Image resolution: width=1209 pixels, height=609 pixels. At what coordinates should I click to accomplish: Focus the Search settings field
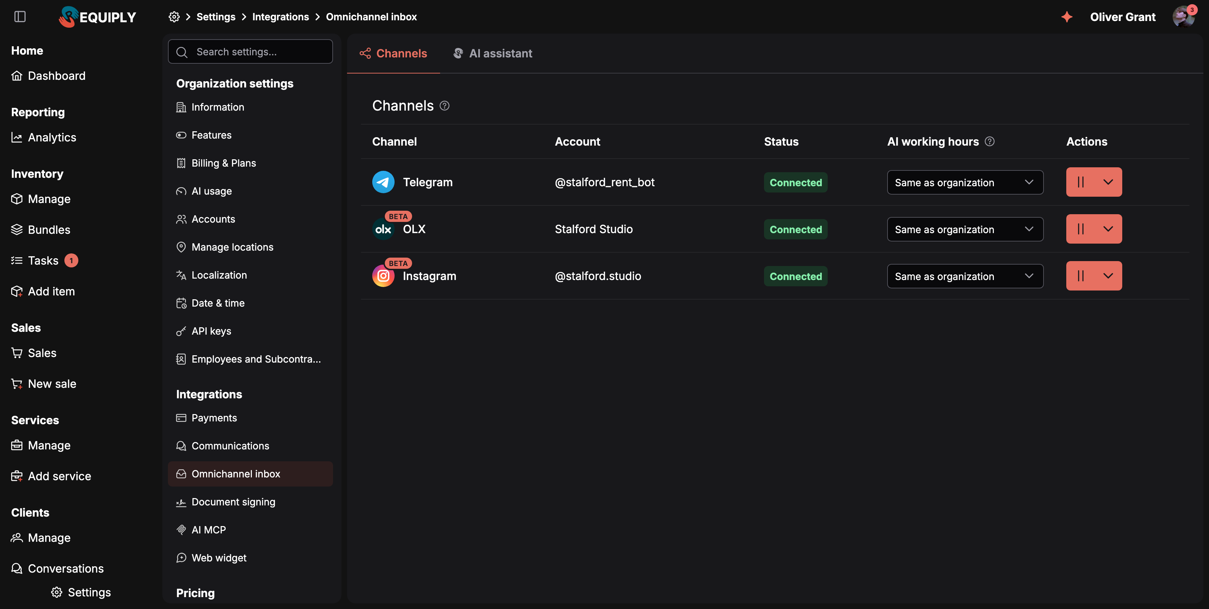[250, 52]
